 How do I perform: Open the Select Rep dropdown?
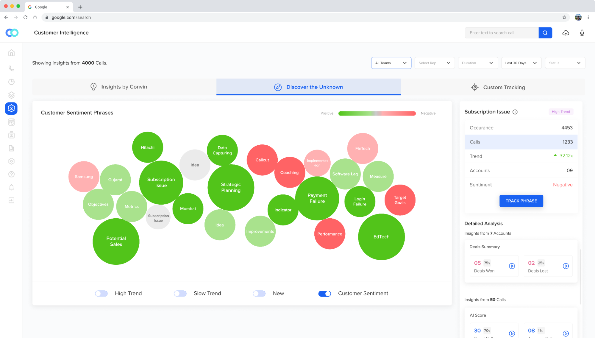[434, 63]
